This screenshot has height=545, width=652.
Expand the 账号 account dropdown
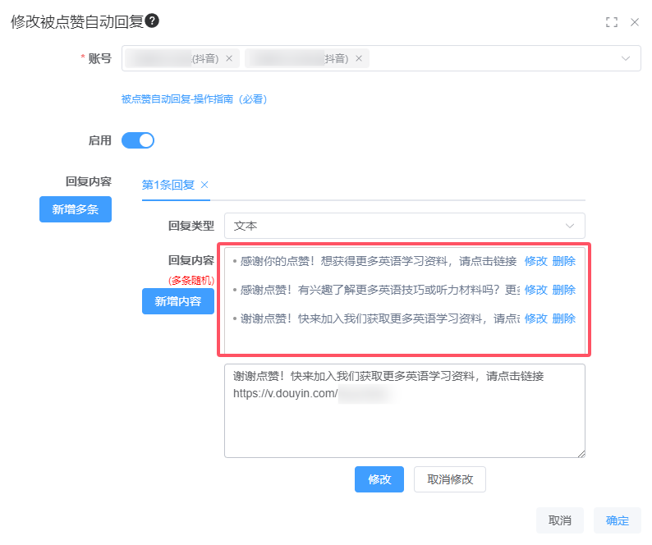tap(626, 58)
